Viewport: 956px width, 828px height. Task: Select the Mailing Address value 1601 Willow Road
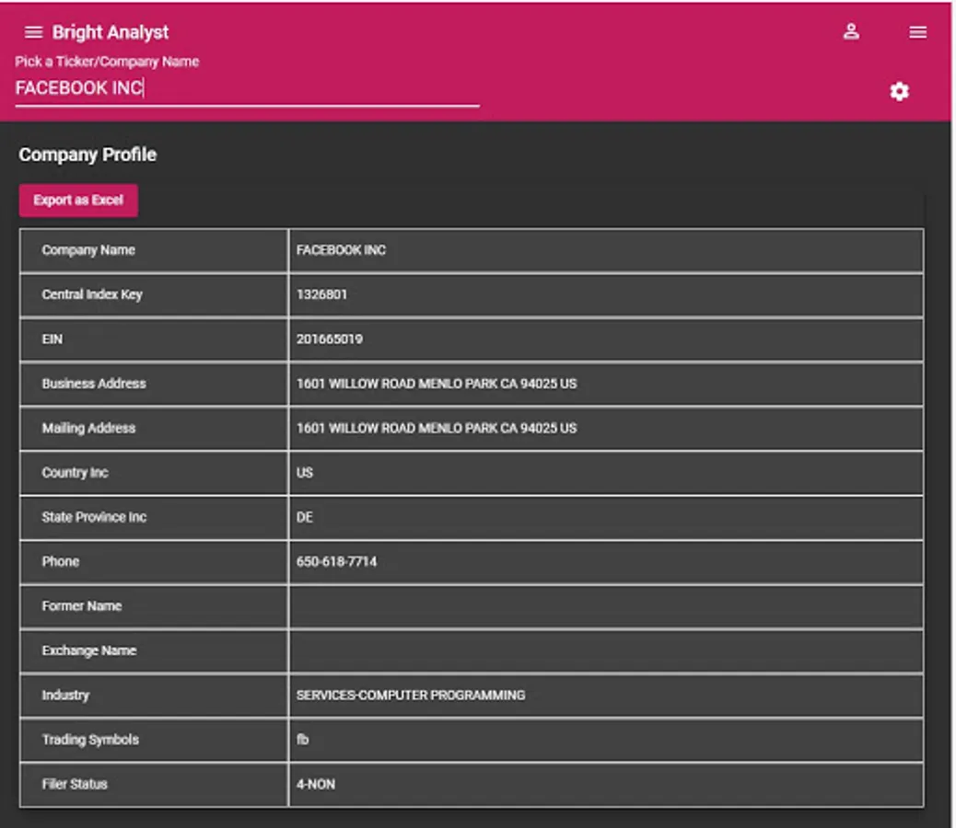point(437,428)
